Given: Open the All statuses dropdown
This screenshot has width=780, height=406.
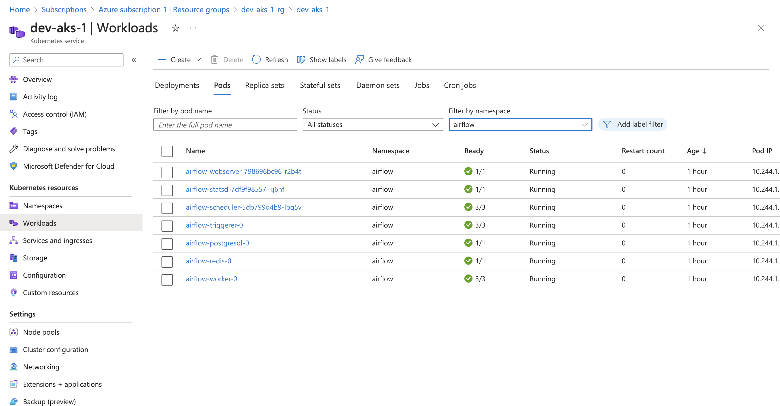Looking at the screenshot, I should click(x=372, y=125).
